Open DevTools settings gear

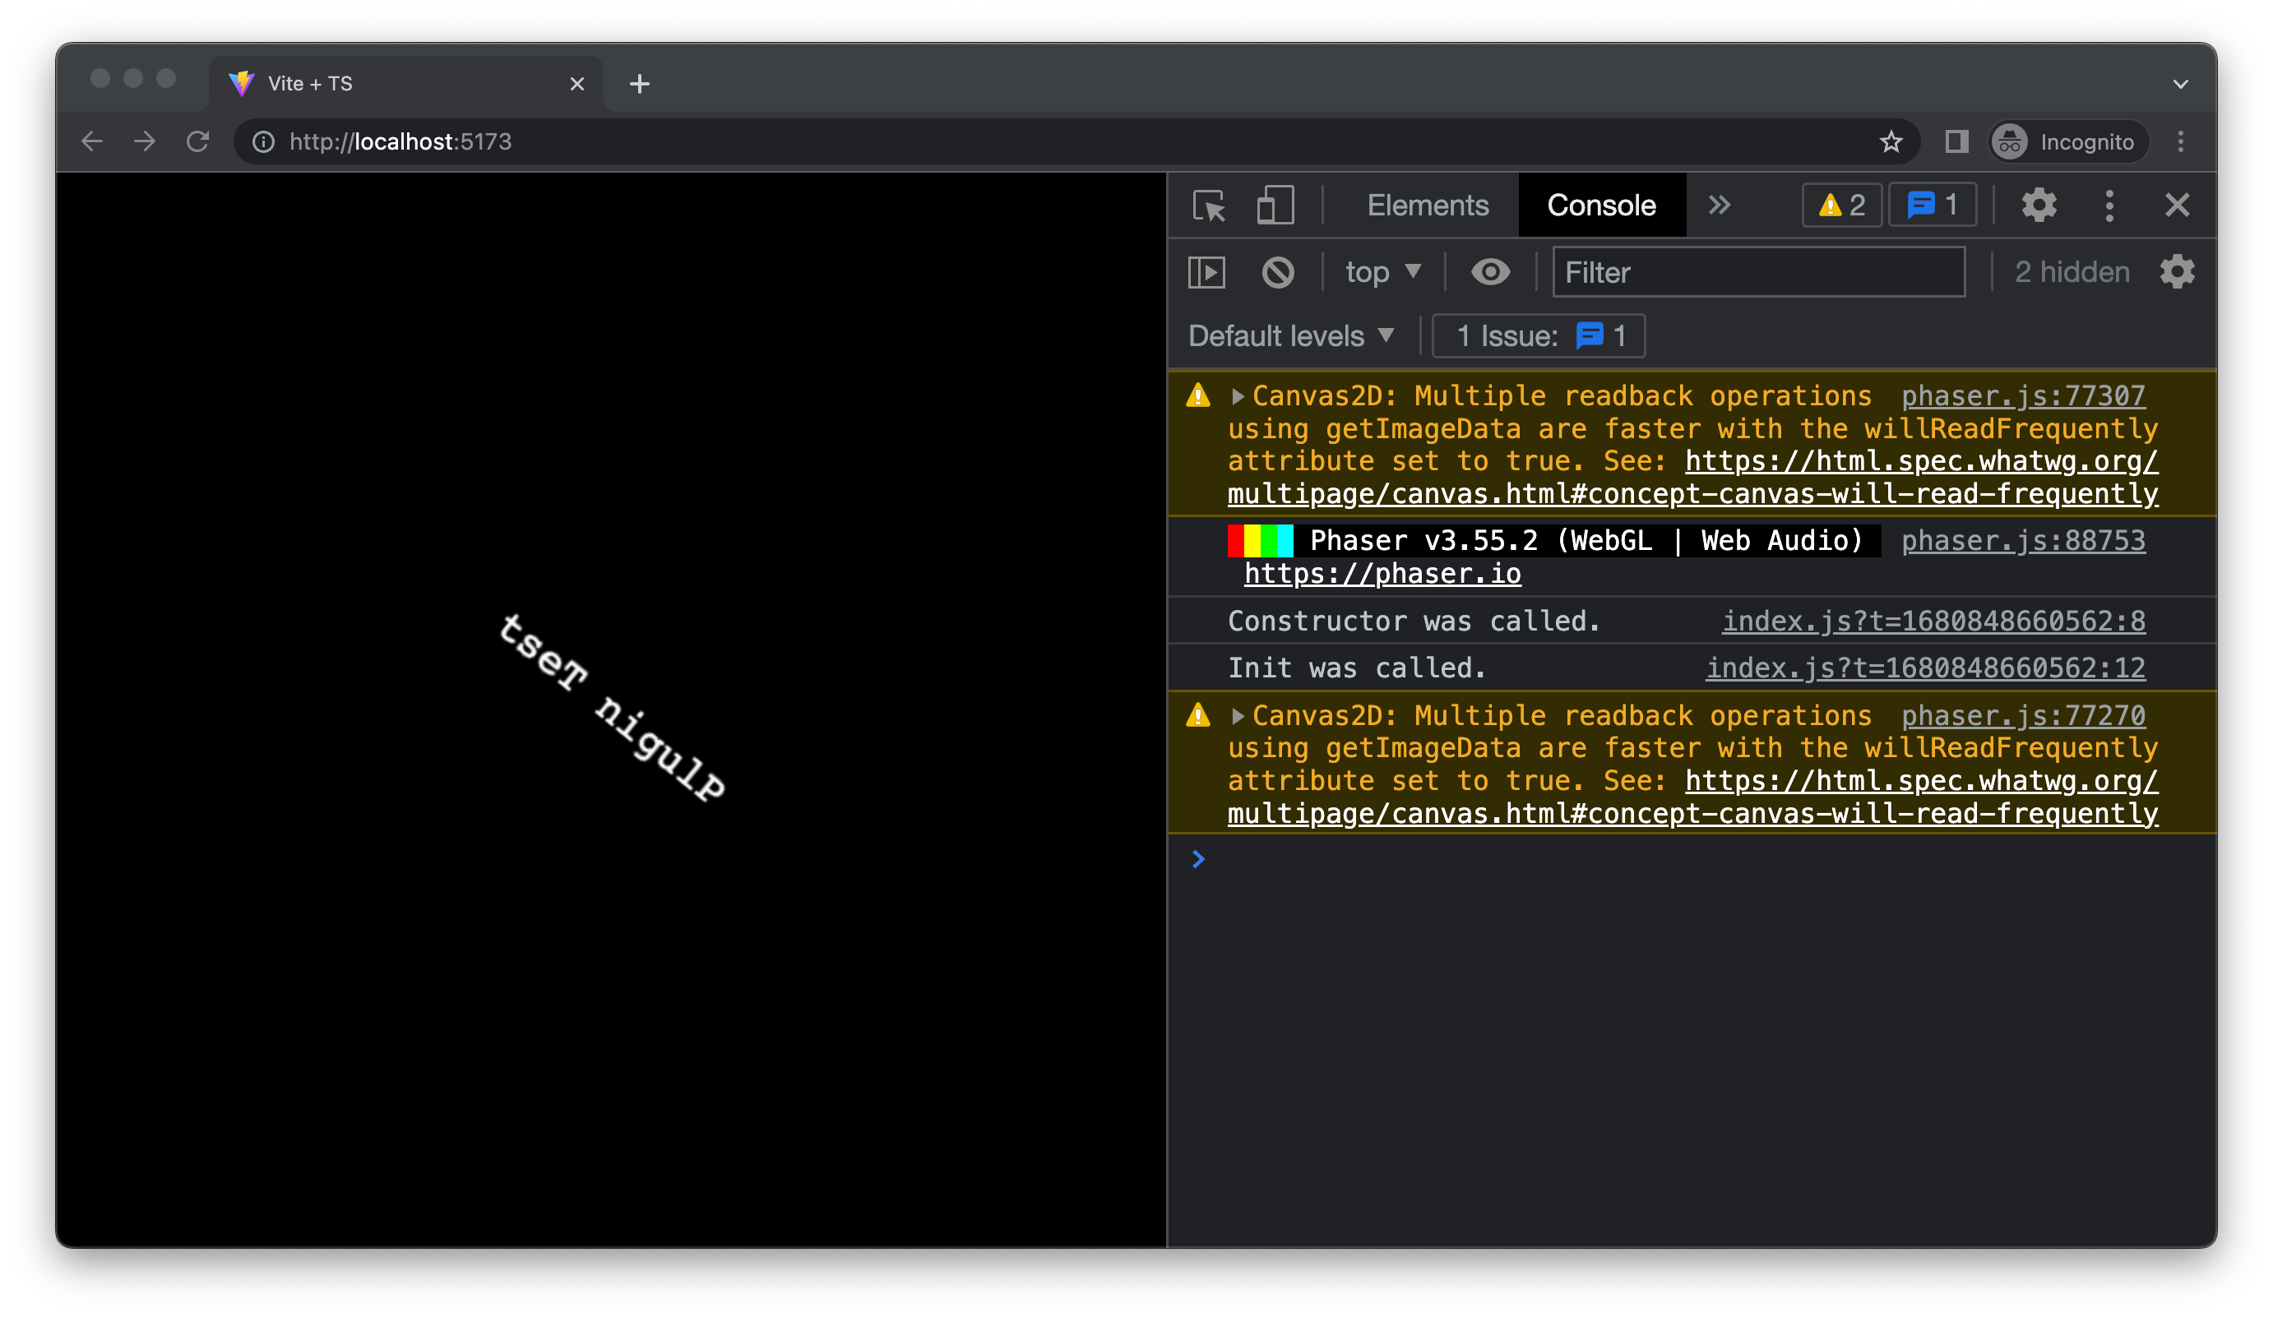coord(2039,206)
